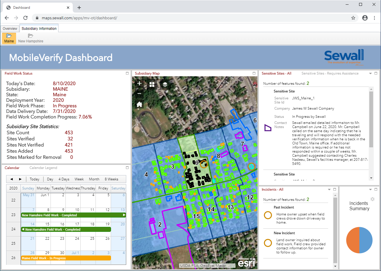381x271 pixels.
Task: Click the home extent icon on the map
Action: (139, 104)
